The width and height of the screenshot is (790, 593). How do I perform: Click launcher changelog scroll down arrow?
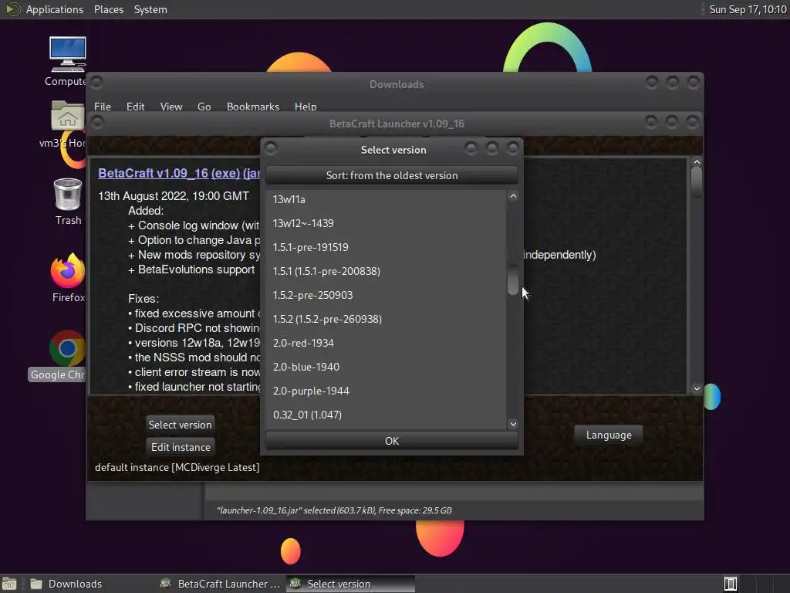[697, 388]
